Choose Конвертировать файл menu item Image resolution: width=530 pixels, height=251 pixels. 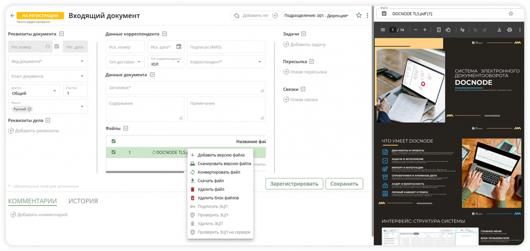point(220,172)
